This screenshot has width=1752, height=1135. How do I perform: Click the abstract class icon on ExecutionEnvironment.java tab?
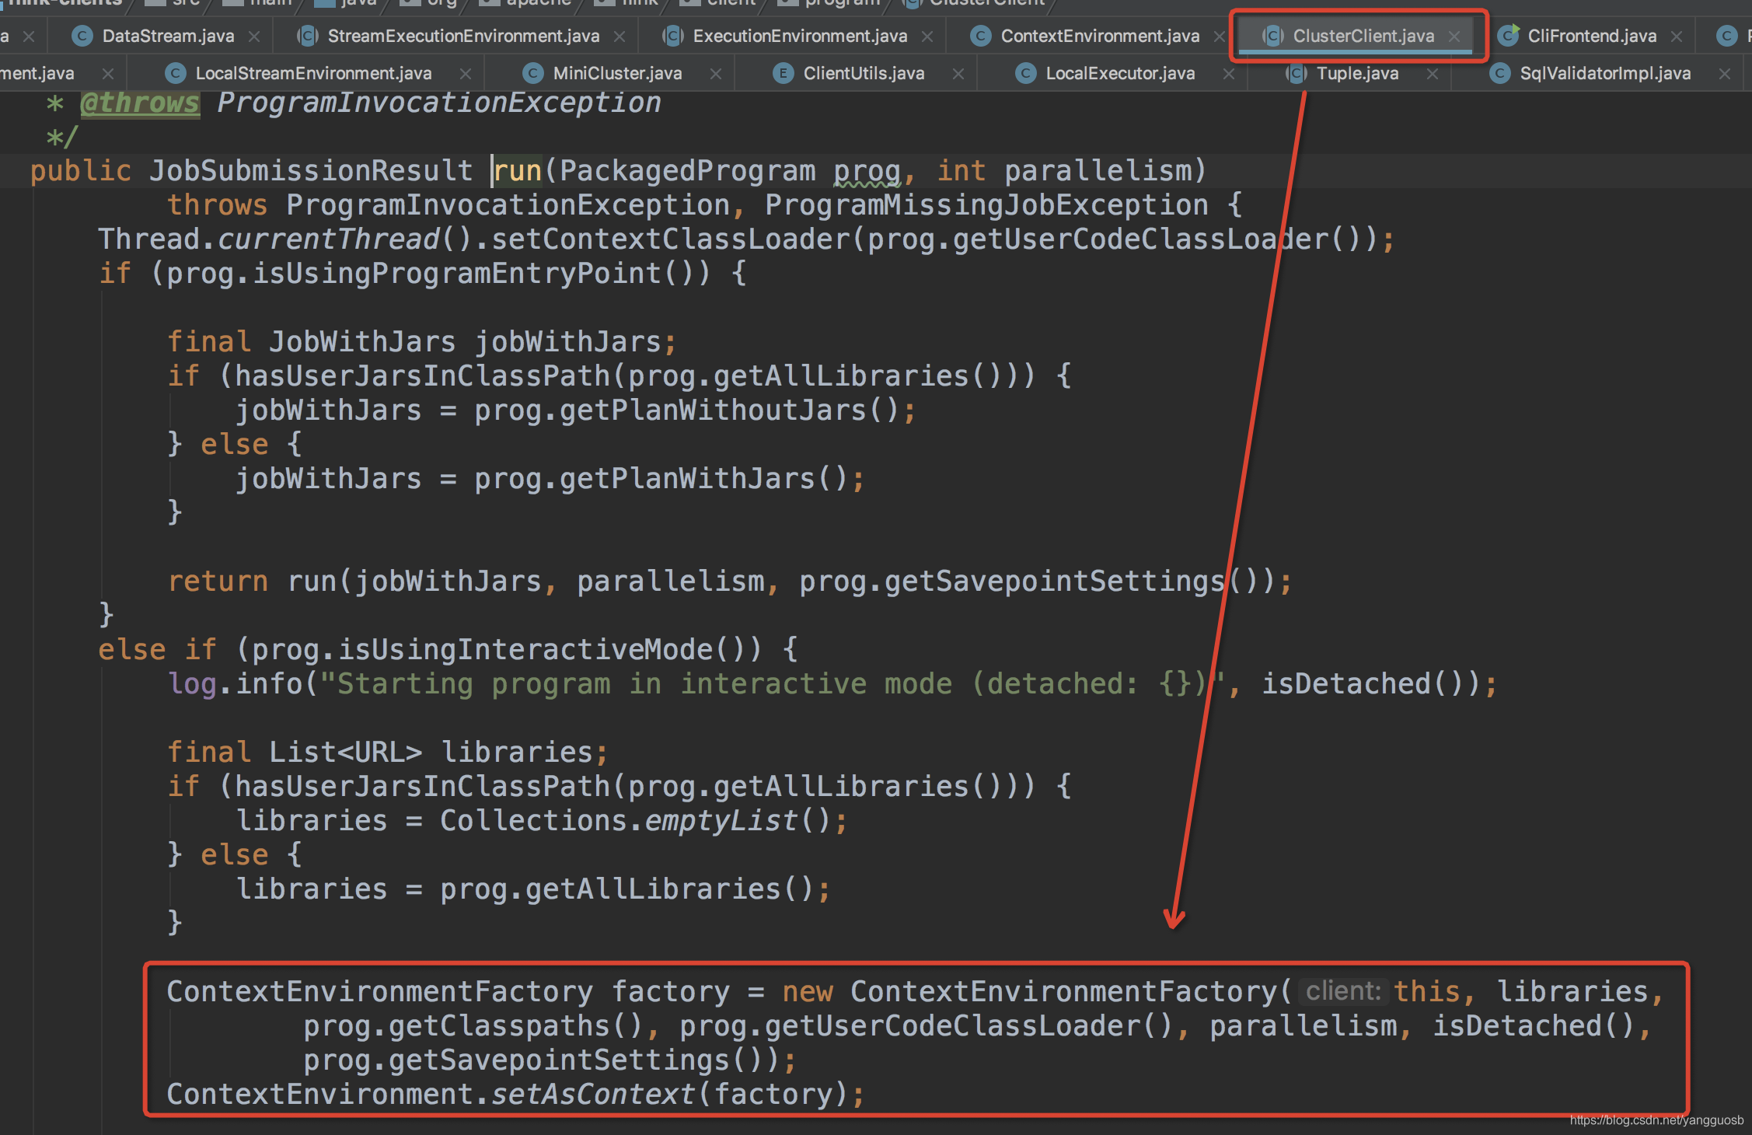(672, 36)
